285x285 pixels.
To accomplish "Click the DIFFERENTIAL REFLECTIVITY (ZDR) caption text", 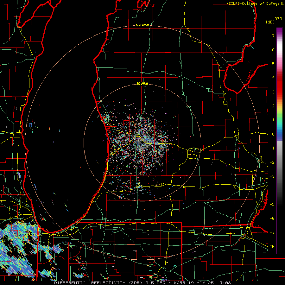I will coord(99,283).
